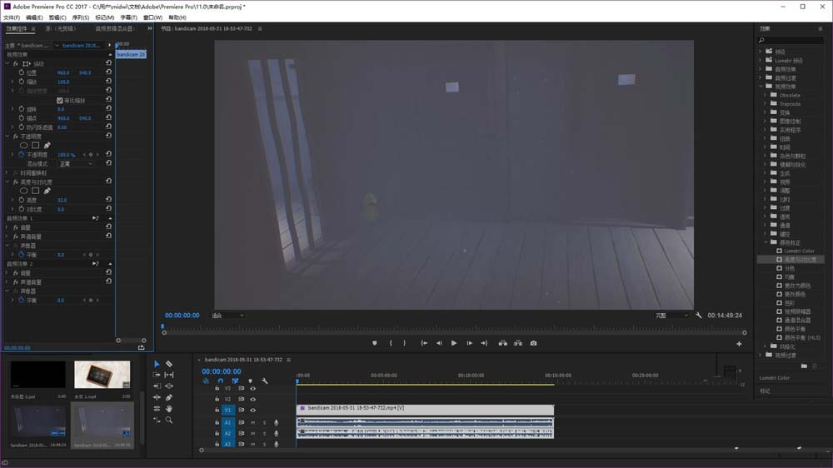Select the Hand tool

(169, 409)
